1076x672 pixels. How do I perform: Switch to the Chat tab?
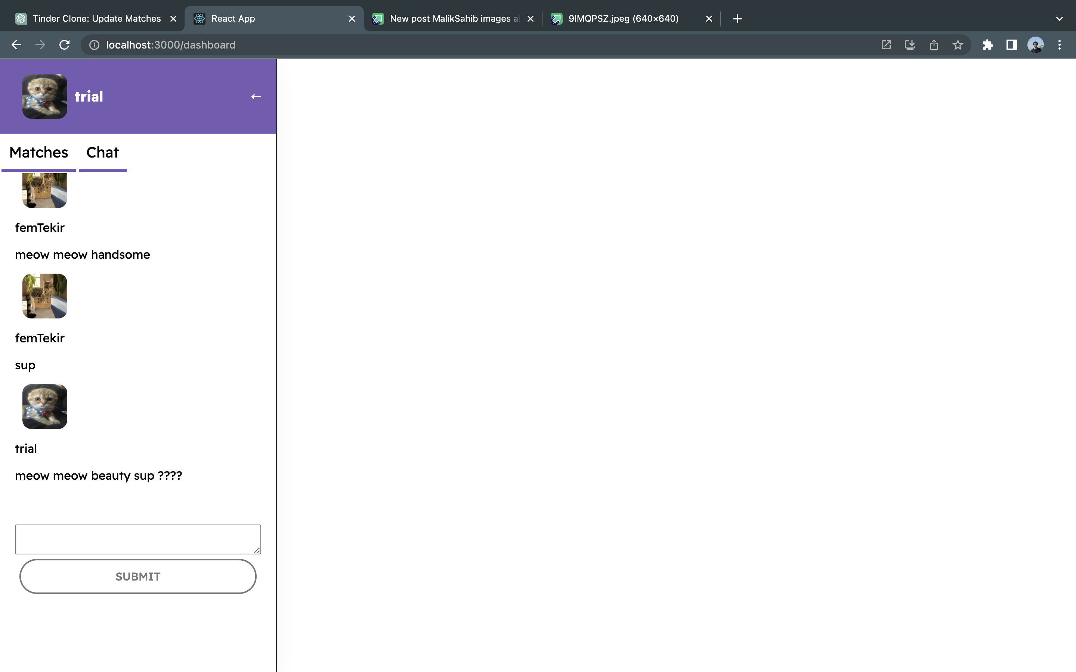102,152
